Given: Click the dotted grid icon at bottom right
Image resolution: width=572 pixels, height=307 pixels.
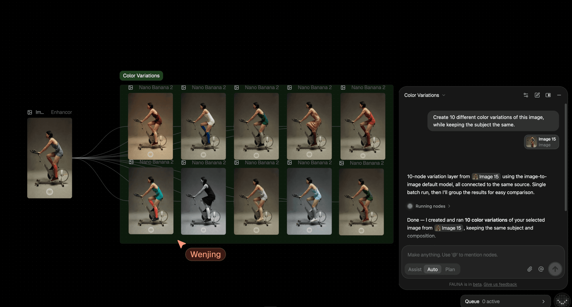Looking at the screenshot, I should pyautogui.click(x=562, y=300).
